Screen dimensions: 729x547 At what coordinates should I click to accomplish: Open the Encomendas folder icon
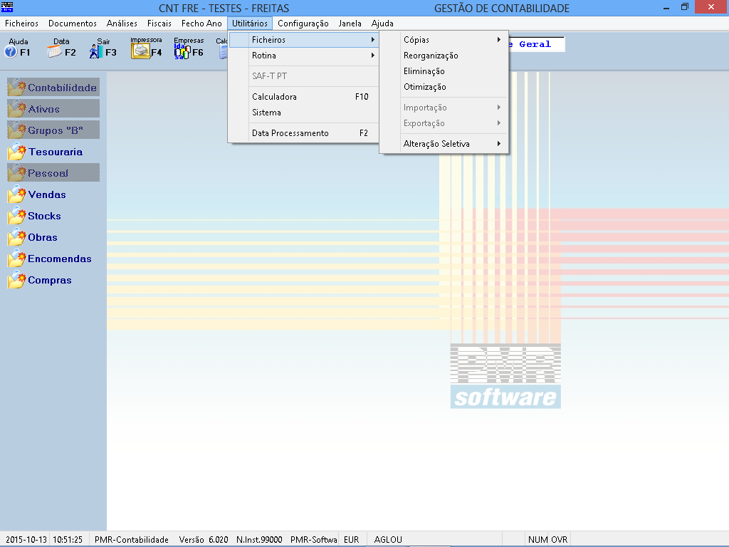click(16, 258)
